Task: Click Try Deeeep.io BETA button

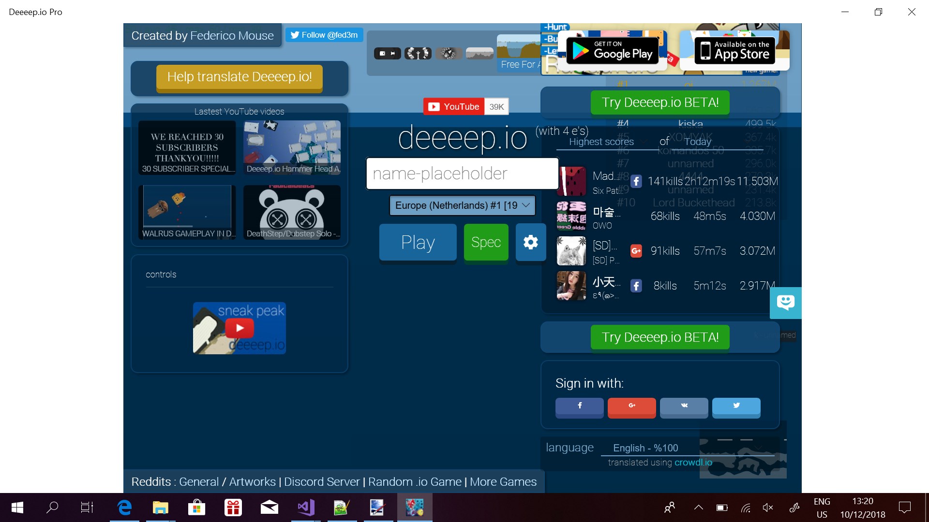Action: pyautogui.click(x=660, y=102)
